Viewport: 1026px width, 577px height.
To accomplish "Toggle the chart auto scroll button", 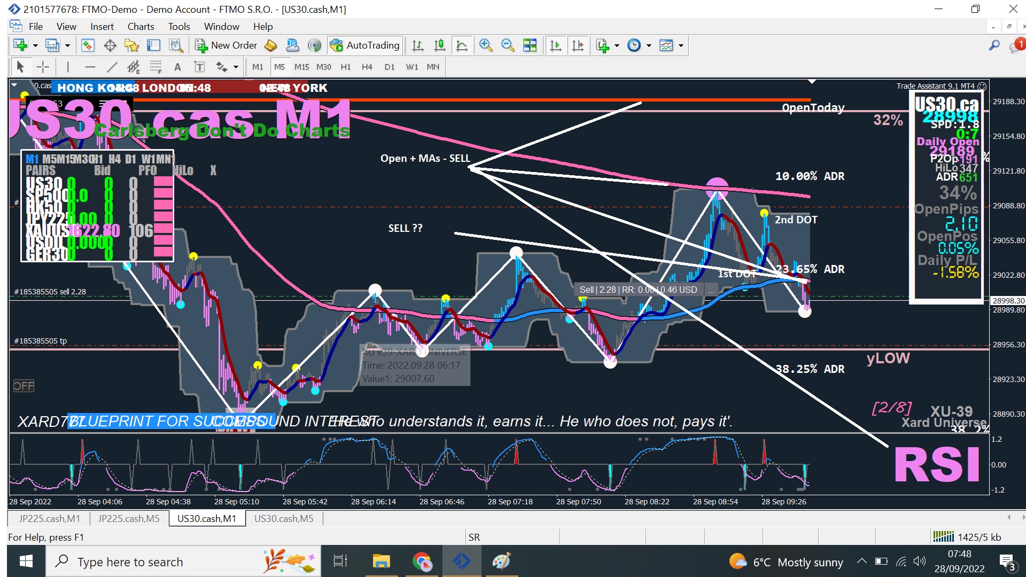I will [x=555, y=45].
